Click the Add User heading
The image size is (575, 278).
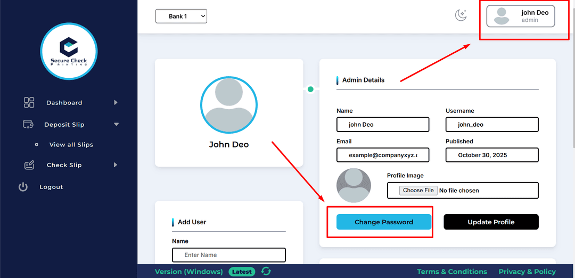192,222
